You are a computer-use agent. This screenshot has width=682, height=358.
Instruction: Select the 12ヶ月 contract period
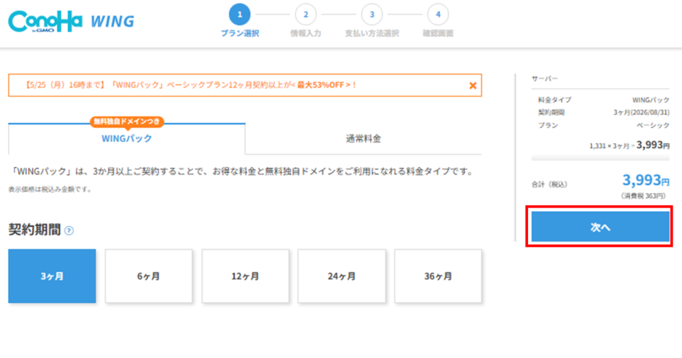(245, 276)
